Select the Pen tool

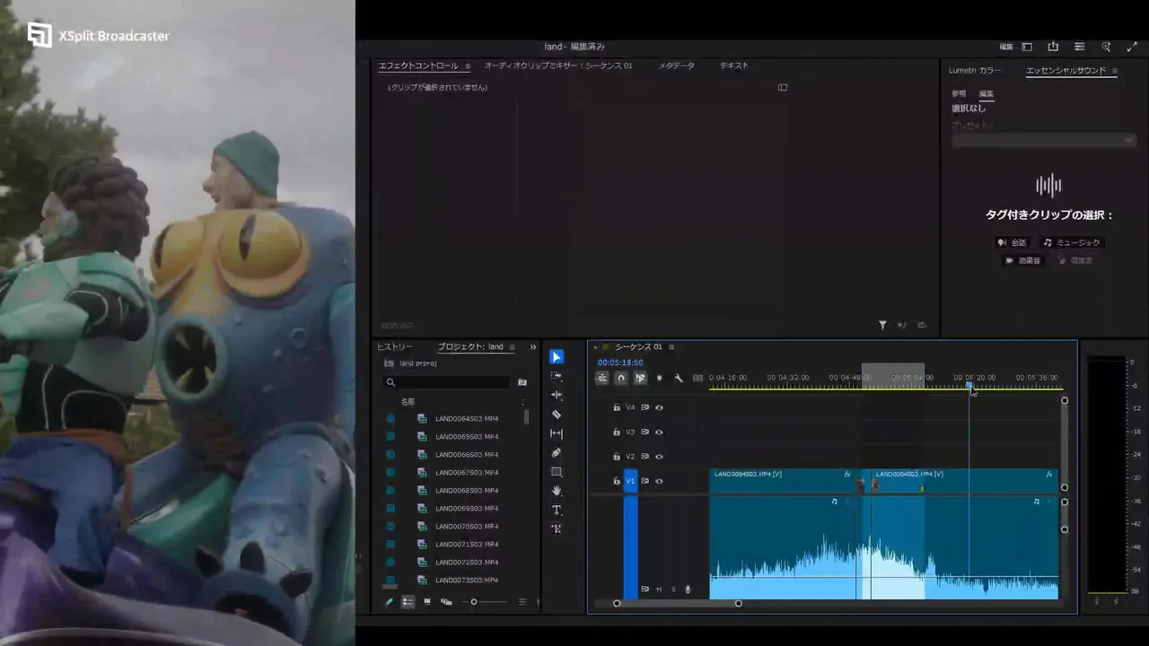click(557, 453)
